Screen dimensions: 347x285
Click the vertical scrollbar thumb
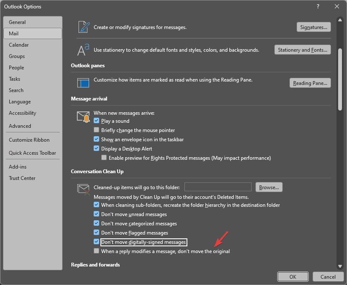340,79
